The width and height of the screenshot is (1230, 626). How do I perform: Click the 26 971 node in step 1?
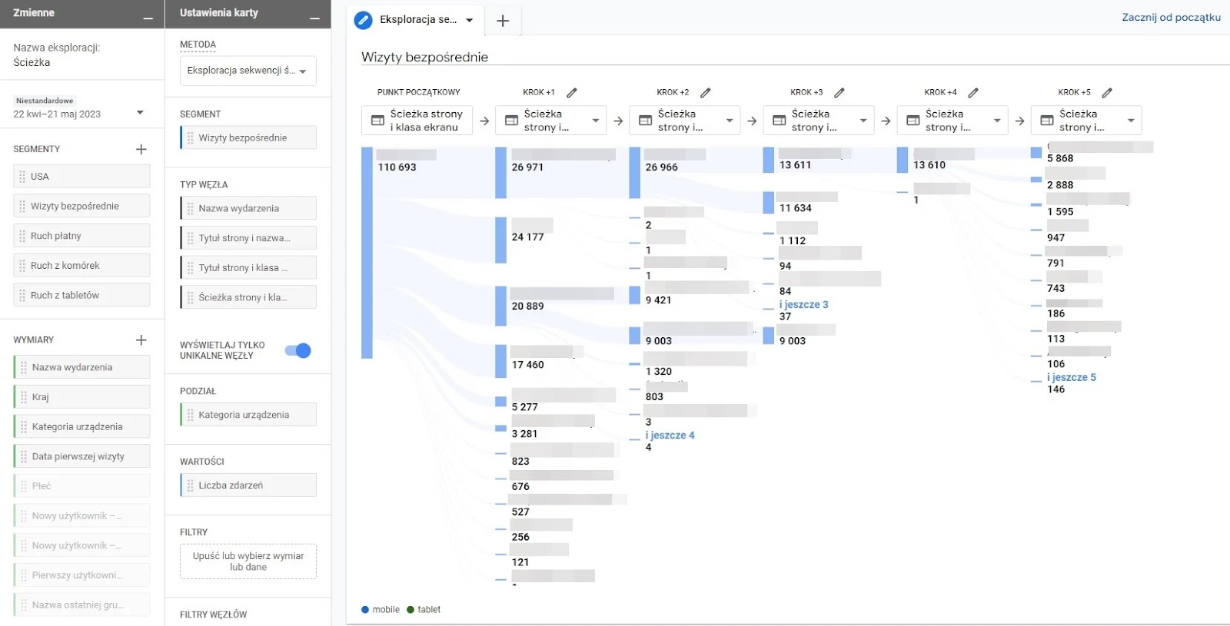coord(501,173)
